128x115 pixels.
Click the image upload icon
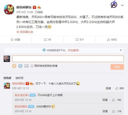pos(26,66)
